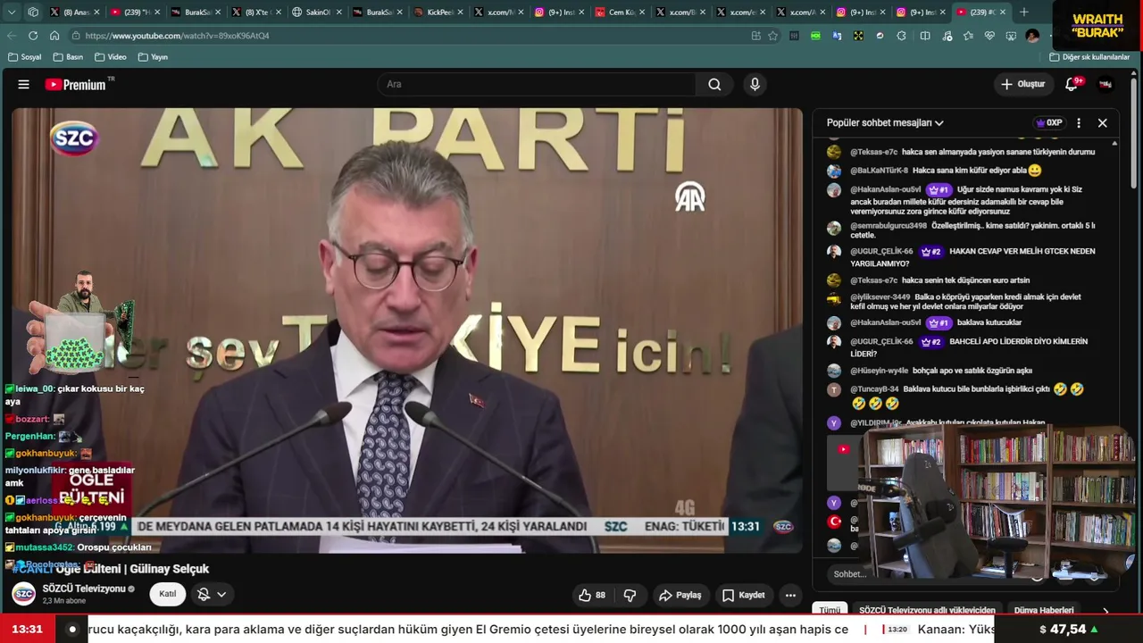Open live chat options three-dot menu
This screenshot has height=643, width=1143.
click(1079, 123)
